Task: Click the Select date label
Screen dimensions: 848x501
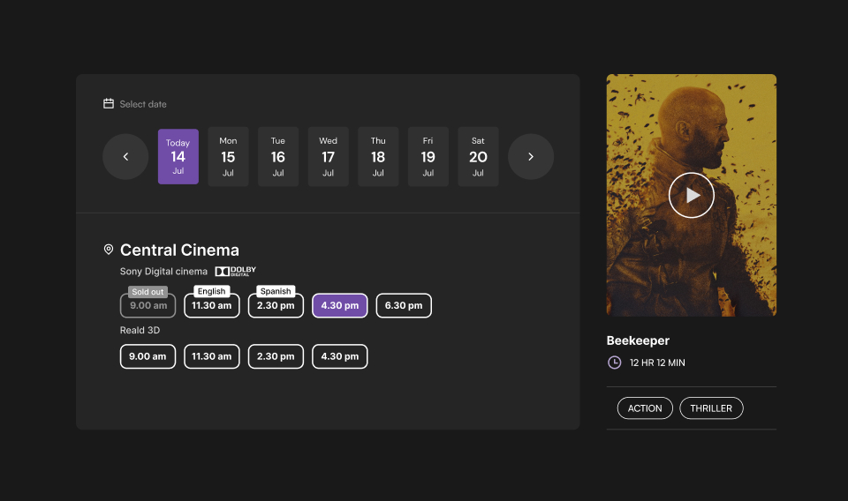Action: coord(143,104)
